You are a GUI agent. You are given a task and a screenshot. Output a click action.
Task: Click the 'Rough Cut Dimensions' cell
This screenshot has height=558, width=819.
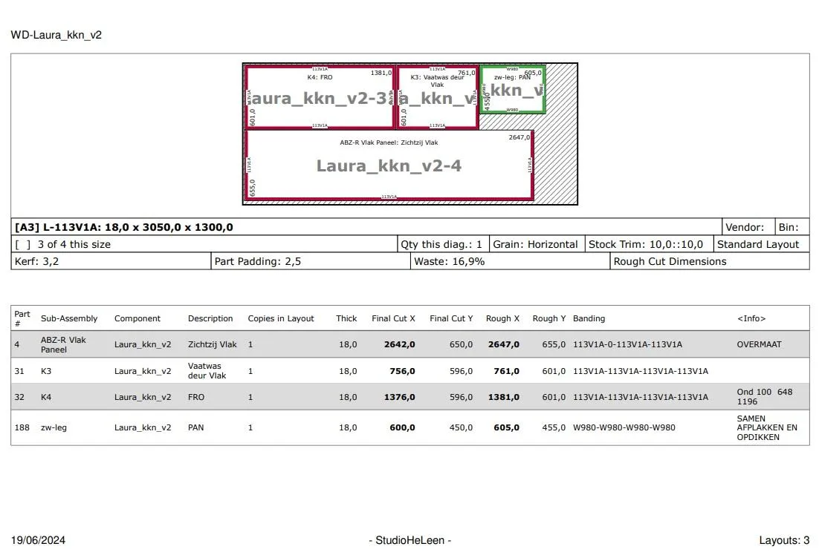tap(710, 262)
